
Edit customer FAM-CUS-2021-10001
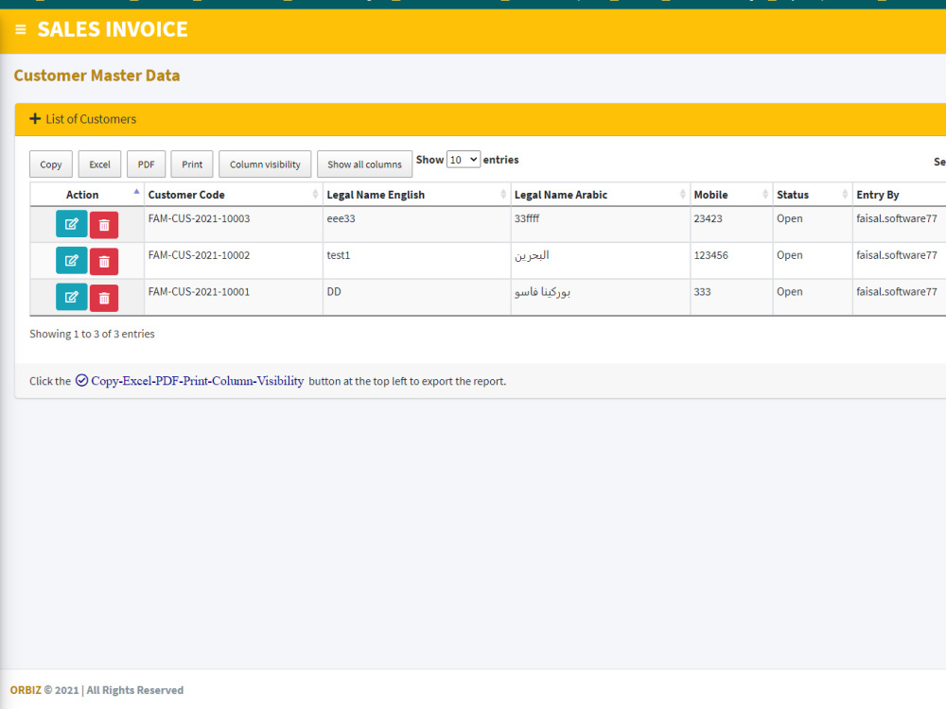71,297
